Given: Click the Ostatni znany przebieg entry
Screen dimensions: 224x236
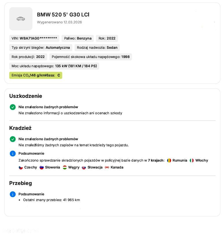Looking at the screenshot, I should pyautogui.click(x=51, y=200).
